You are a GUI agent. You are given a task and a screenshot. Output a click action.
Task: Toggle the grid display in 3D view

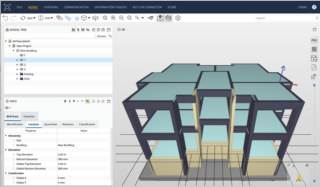(314, 49)
